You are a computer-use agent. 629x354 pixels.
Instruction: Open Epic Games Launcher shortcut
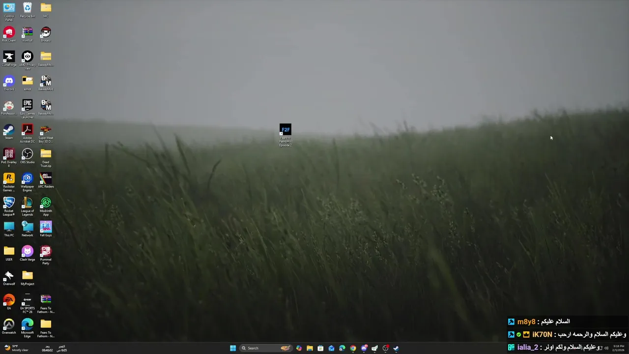pyautogui.click(x=27, y=109)
